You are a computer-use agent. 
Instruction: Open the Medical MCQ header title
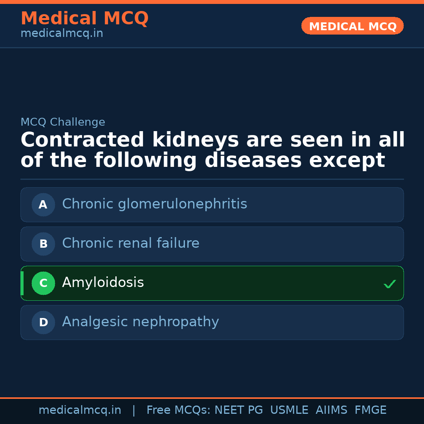84,18
